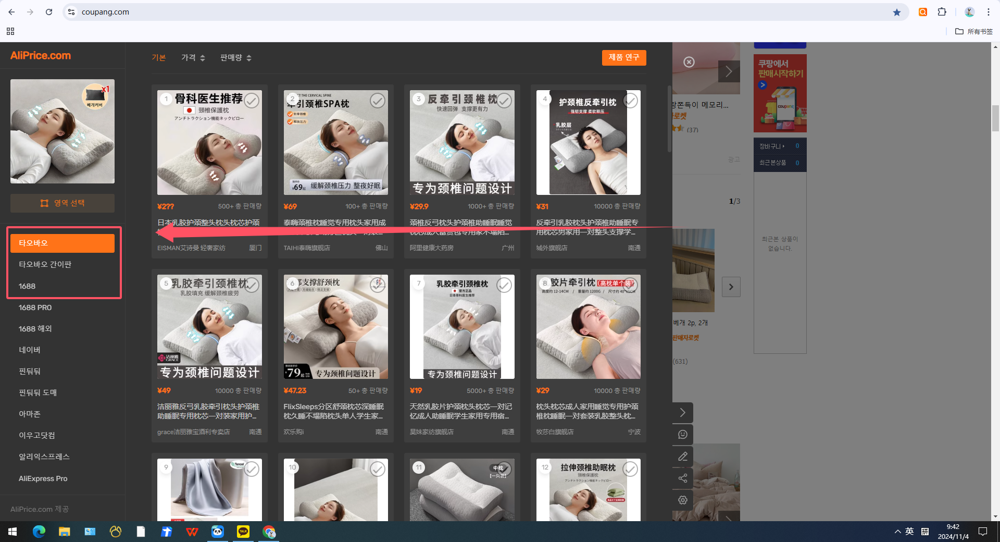
Task: Click the pencil edit icon
Action: pos(683,457)
